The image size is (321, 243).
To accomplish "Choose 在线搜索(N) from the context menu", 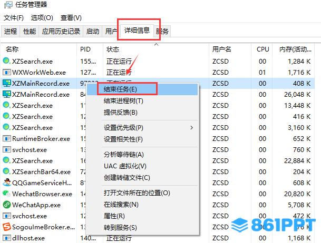I will [x=143, y=205].
